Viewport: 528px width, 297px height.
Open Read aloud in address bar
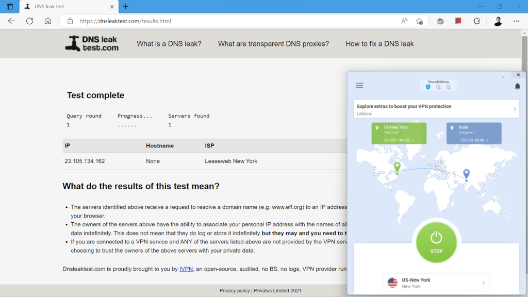pyautogui.click(x=404, y=21)
